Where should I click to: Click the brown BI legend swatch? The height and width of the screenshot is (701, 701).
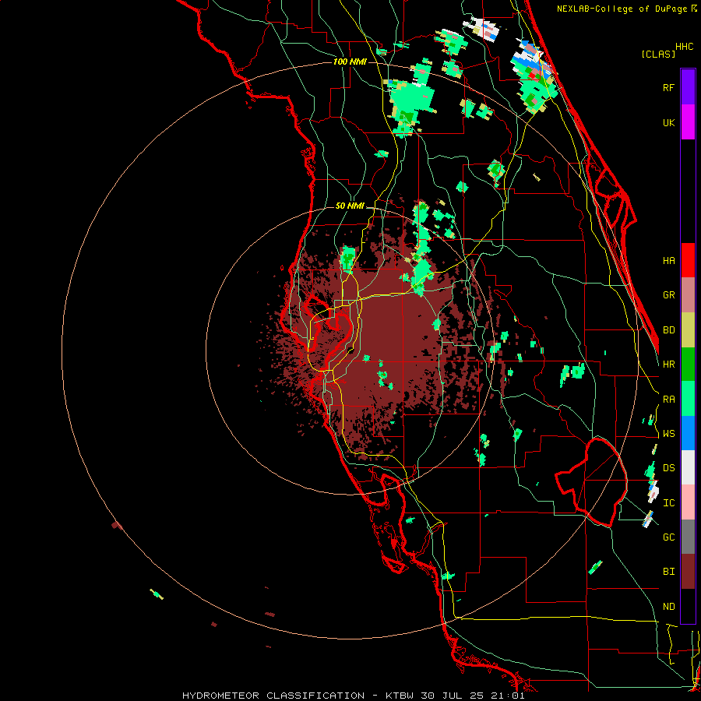[688, 572]
